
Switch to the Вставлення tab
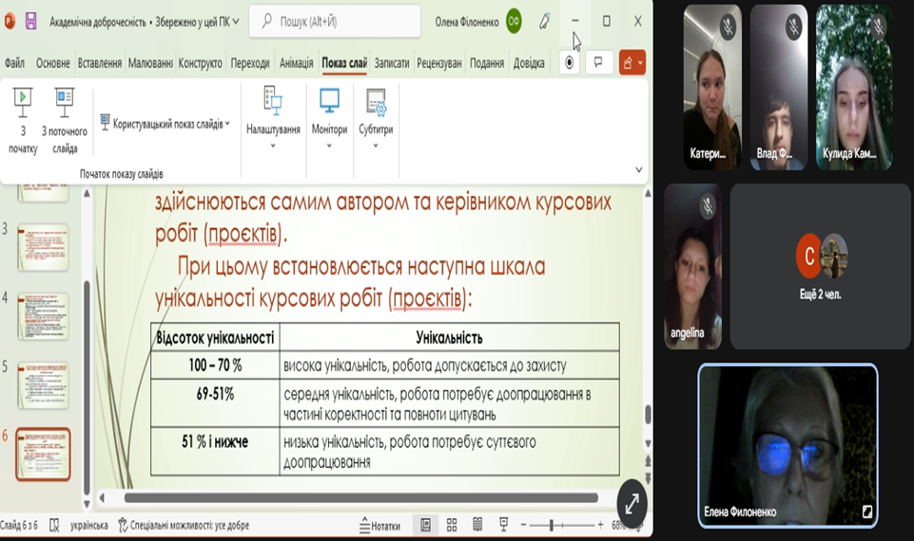[x=99, y=64]
